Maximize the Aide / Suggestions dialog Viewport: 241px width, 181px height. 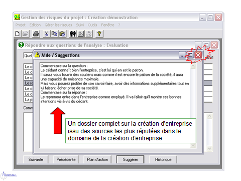pos(190,55)
